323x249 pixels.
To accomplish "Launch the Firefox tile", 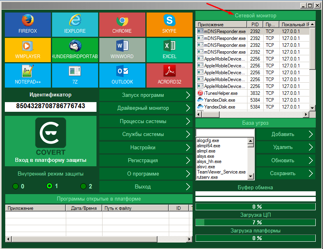I will coord(27,24).
